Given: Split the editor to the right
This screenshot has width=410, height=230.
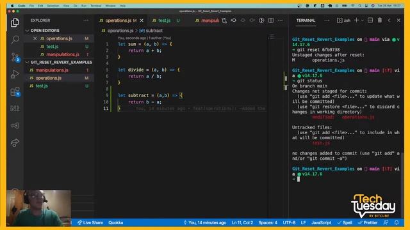Looking at the screenshot, I should tap(271, 20).
